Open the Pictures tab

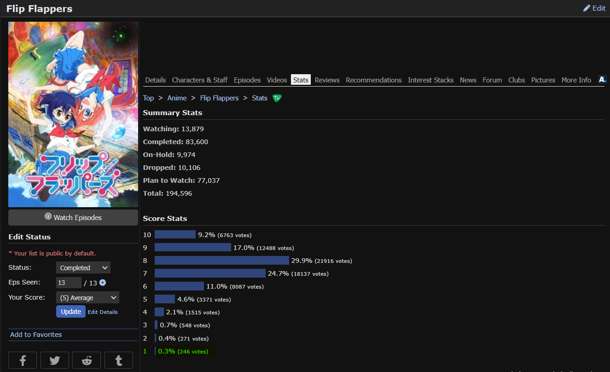tap(543, 80)
